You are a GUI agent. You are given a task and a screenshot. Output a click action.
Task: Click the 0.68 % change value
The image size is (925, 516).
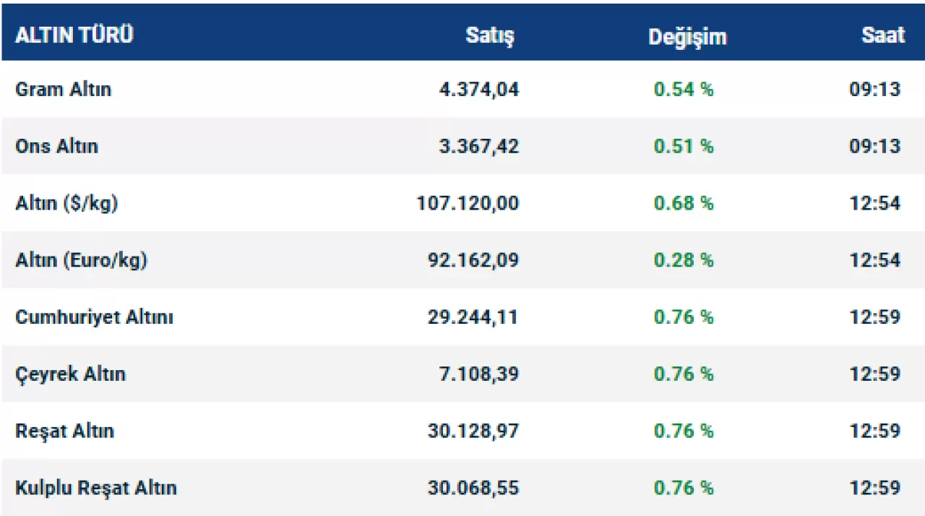pos(683,203)
